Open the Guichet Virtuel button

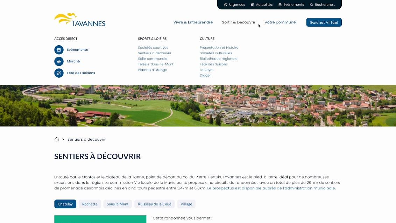[x=324, y=22]
